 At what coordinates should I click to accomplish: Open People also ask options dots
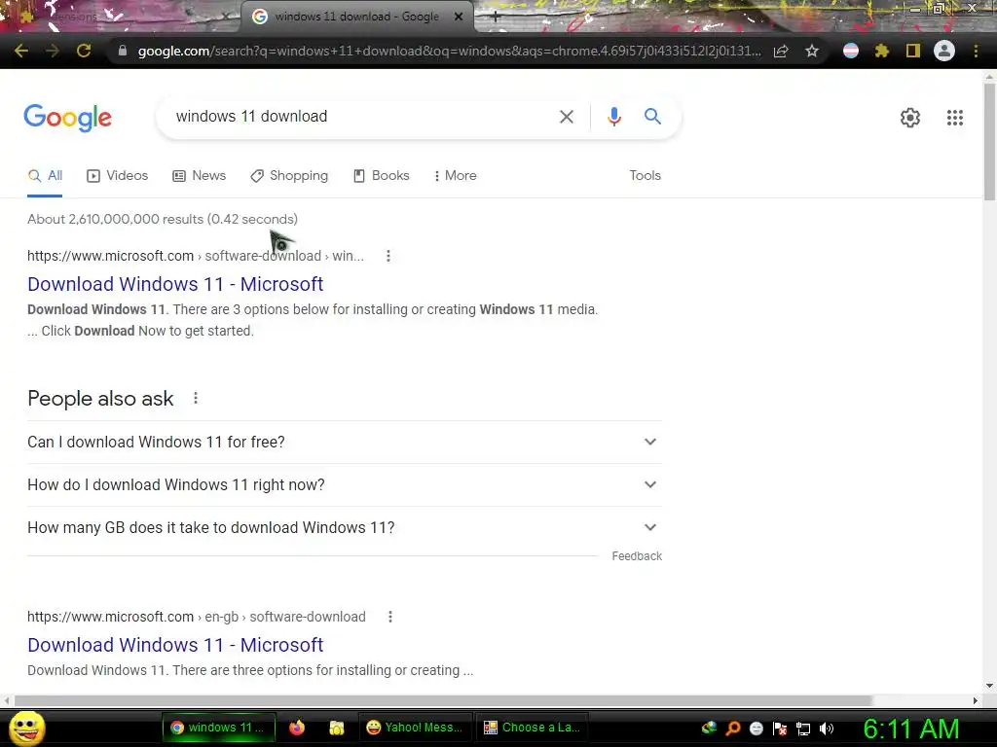click(x=196, y=398)
